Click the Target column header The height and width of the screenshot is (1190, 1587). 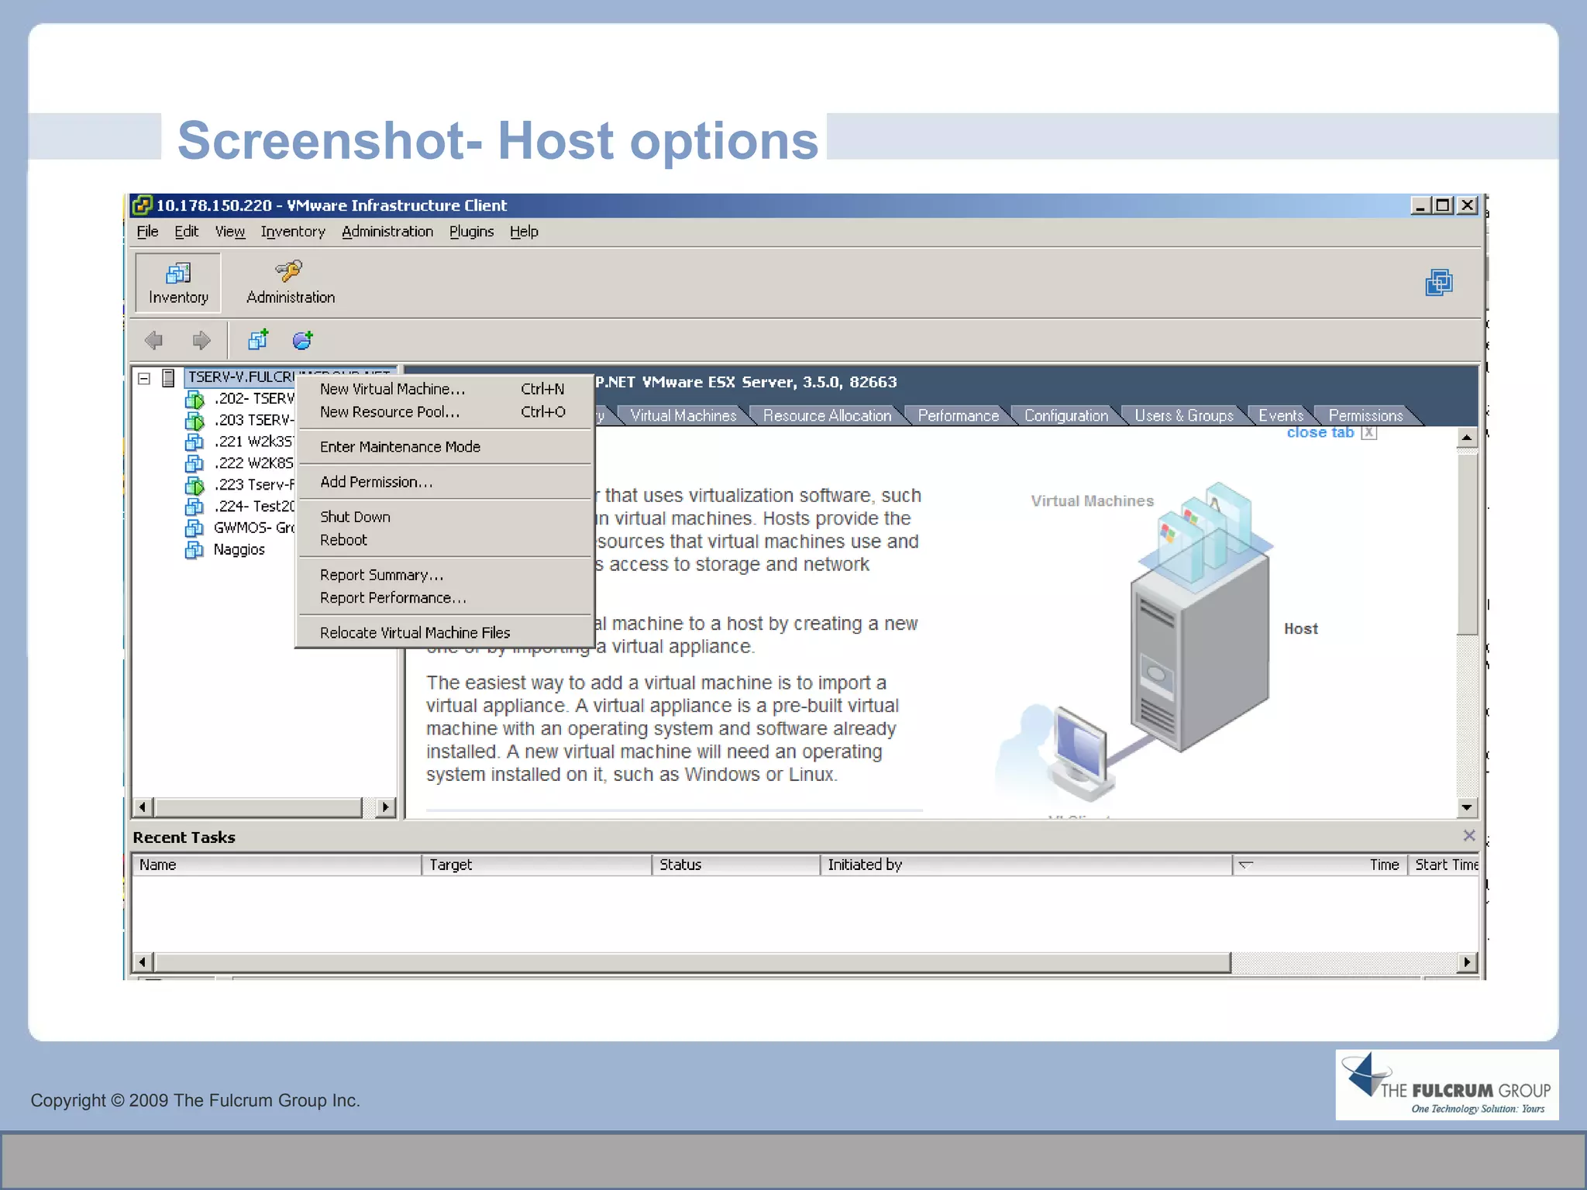(537, 865)
